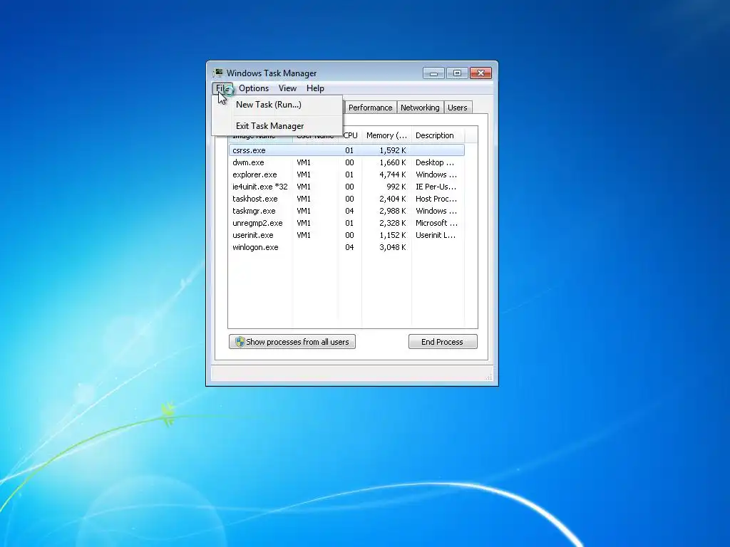
Task: Click the 4,744 K memory value
Action: [x=393, y=174]
